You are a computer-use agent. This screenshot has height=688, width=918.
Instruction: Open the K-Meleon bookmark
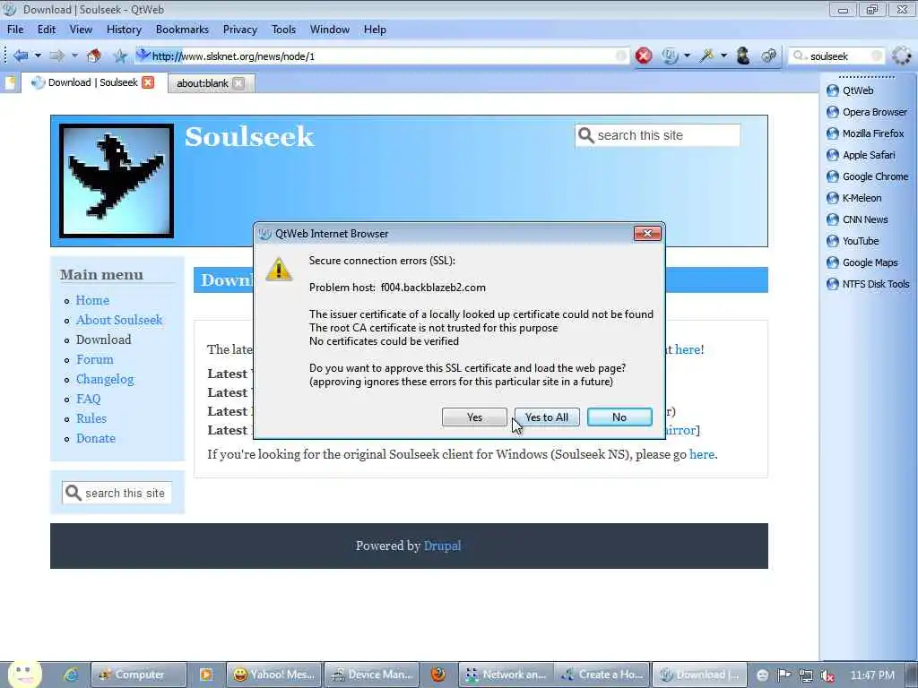pos(854,198)
